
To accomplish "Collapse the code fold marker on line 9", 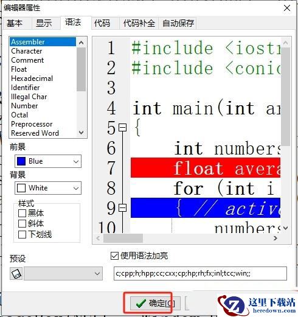I will pyautogui.click(x=122, y=207).
